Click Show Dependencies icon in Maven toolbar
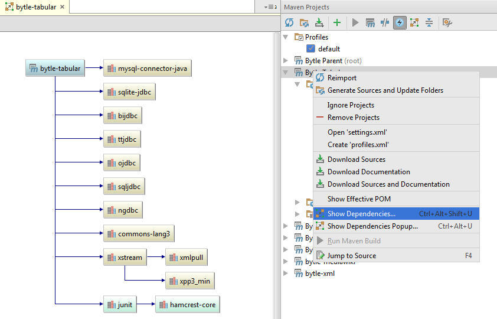Screen dimensions: 497x319 point(414,22)
